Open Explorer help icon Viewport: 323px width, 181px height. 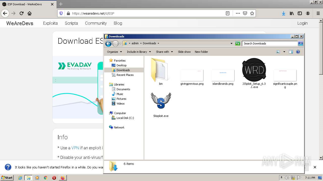pos(298,52)
